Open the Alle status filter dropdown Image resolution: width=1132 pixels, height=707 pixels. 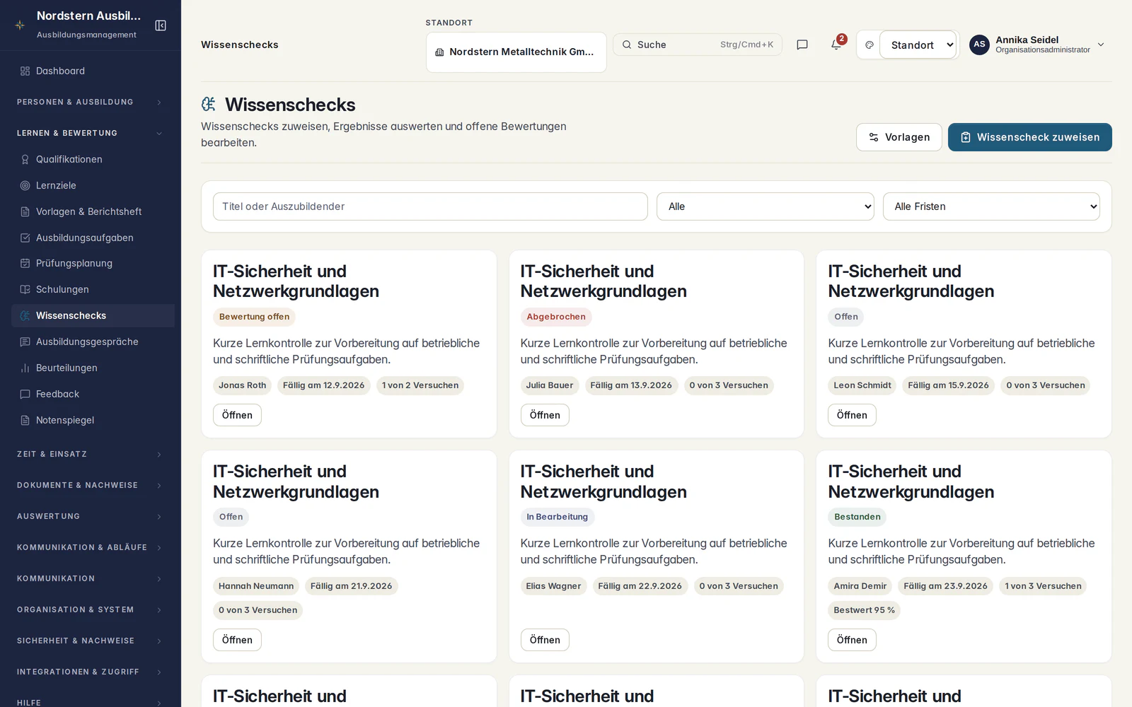point(766,206)
